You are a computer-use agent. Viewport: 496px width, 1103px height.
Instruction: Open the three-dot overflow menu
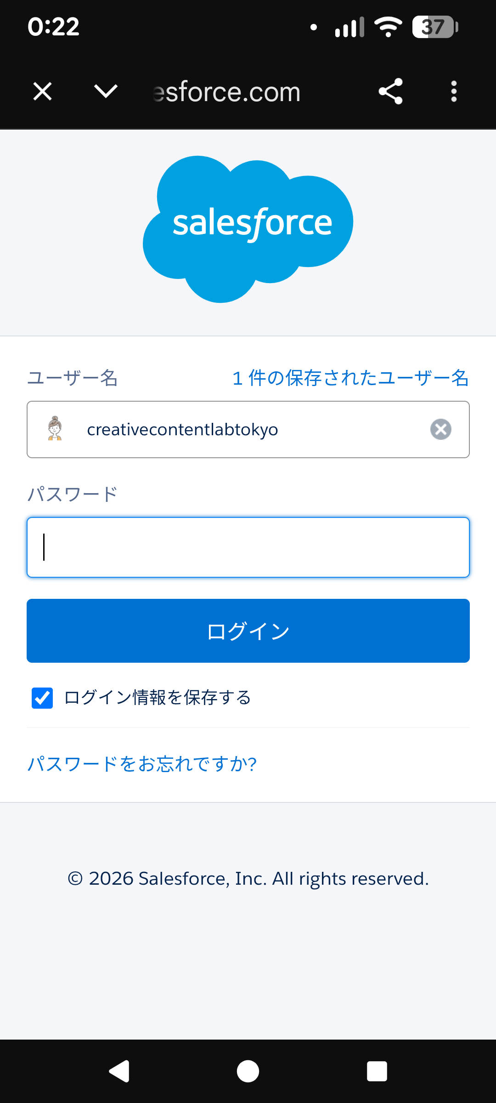[x=454, y=91]
